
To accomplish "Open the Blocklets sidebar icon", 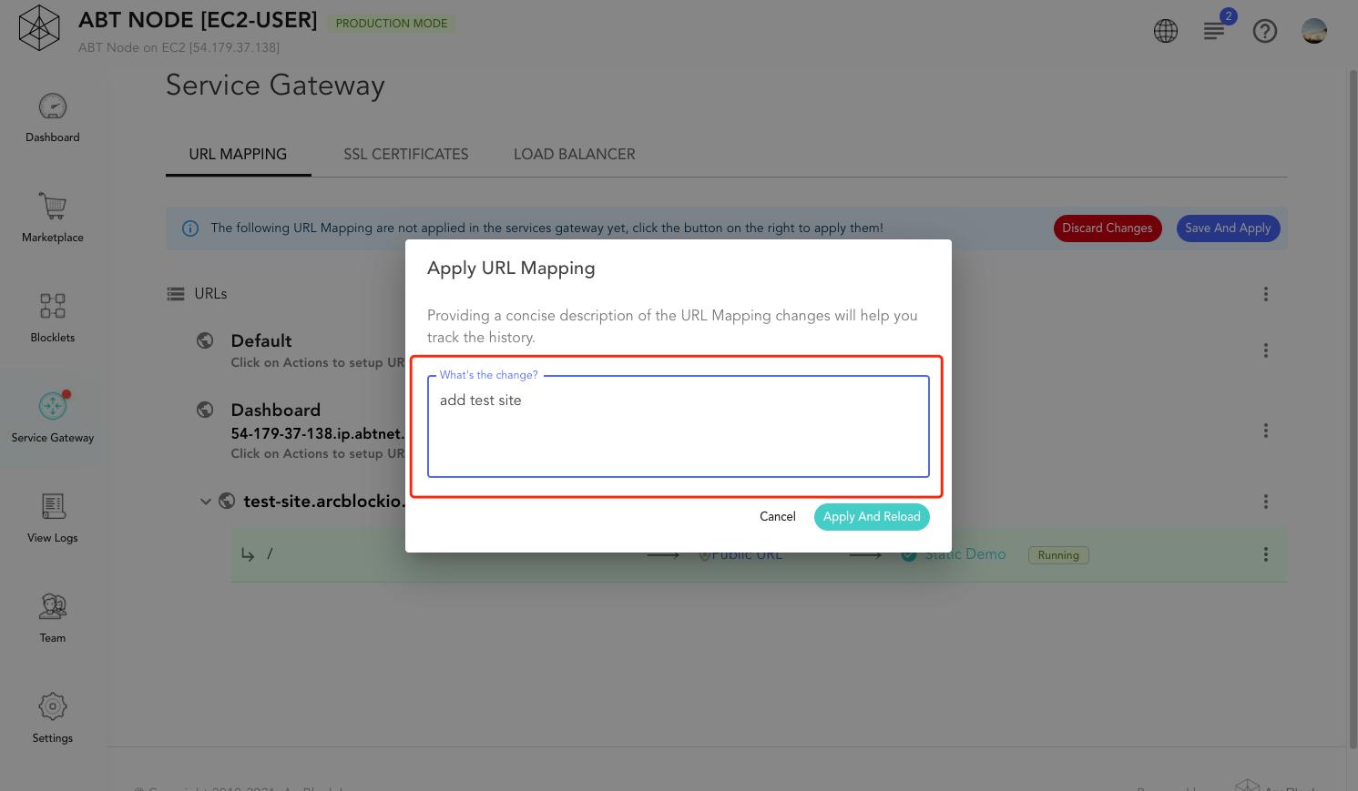I will pyautogui.click(x=53, y=306).
